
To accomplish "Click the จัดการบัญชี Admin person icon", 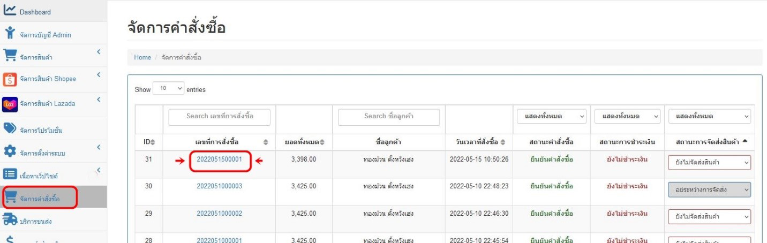I will [x=10, y=34].
